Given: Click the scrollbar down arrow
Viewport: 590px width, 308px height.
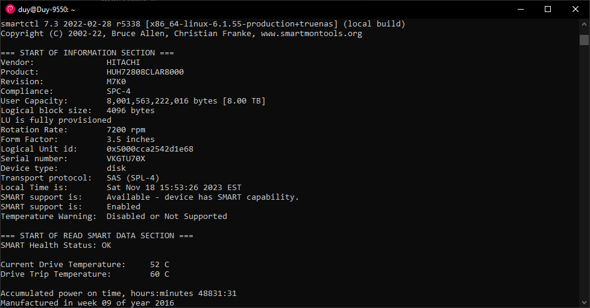Looking at the screenshot, I should tap(584, 303).
